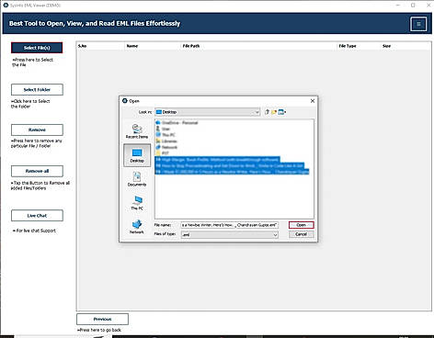Start a Live Chat
The height and width of the screenshot is (338, 434).
pos(37,216)
